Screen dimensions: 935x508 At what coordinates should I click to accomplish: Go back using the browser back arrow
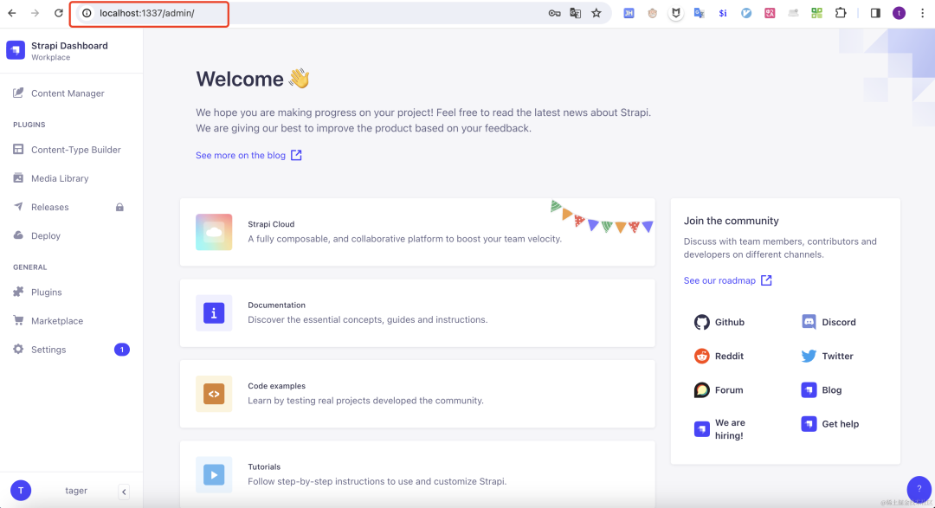tap(12, 12)
